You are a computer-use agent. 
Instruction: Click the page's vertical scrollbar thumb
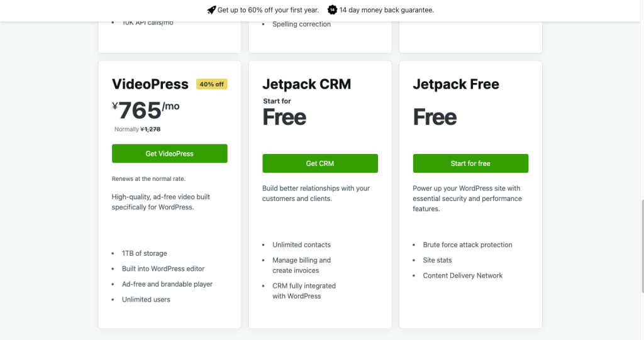pyautogui.click(x=642, y=246)
